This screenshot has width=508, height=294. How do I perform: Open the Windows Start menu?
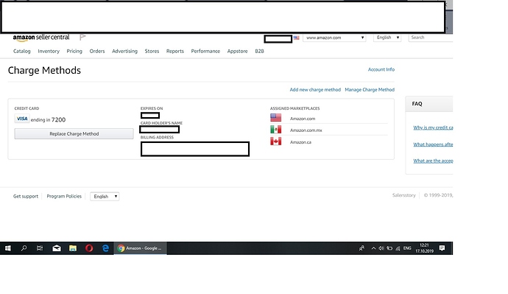[x=8, y=248]
